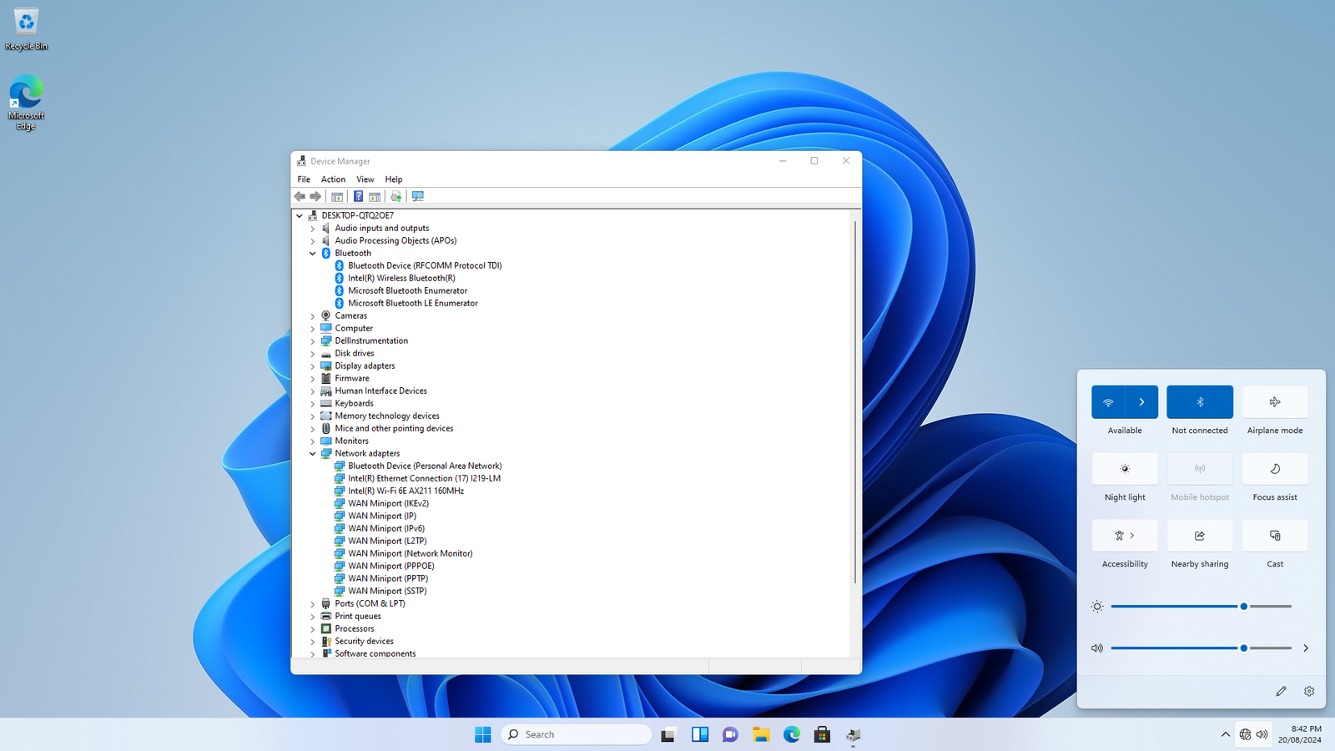Open the View menu
Image resolution: width=1335 pixels, height=751 pixels.
click(x=365, y=179)
